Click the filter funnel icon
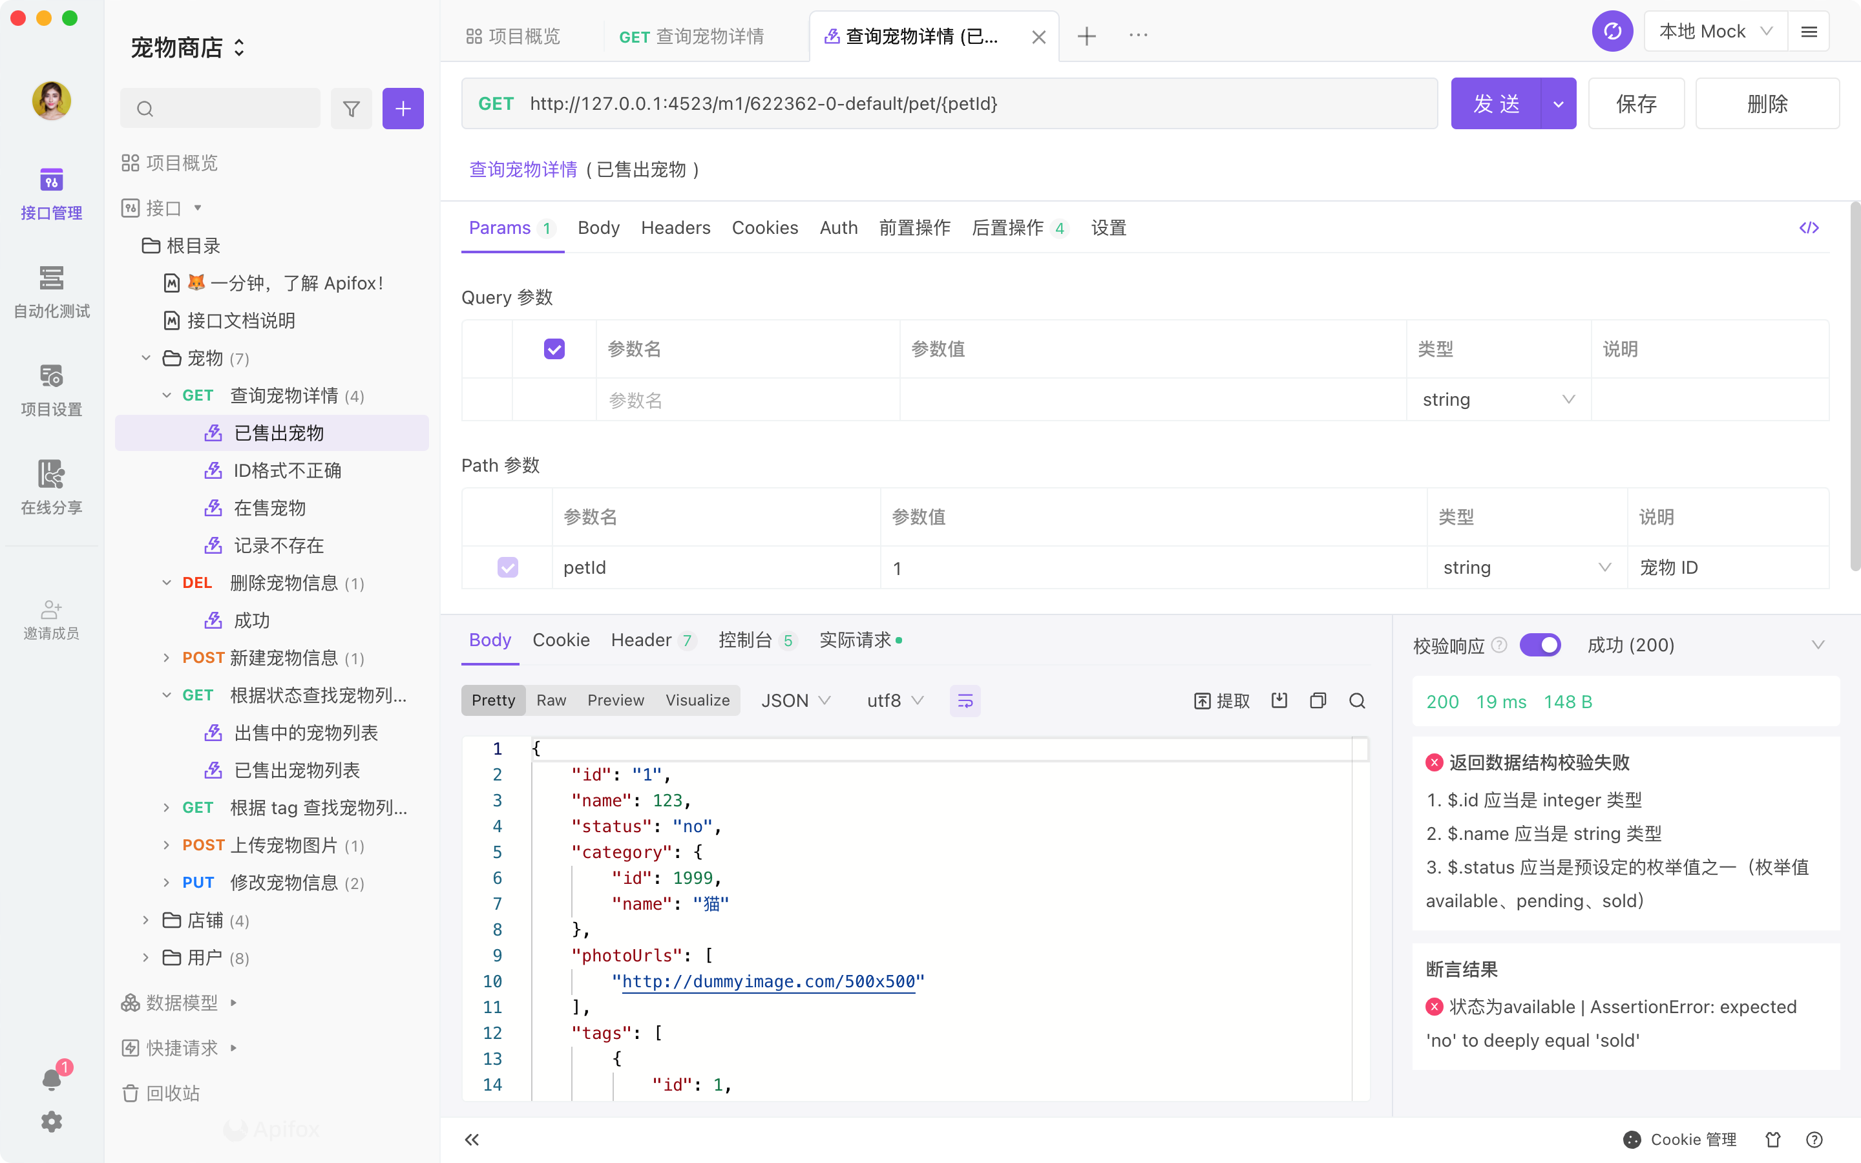 (x=352, y=109)
